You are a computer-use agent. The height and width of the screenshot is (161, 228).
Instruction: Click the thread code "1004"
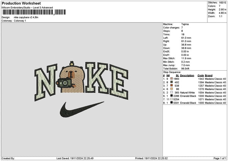pos(201,92)
